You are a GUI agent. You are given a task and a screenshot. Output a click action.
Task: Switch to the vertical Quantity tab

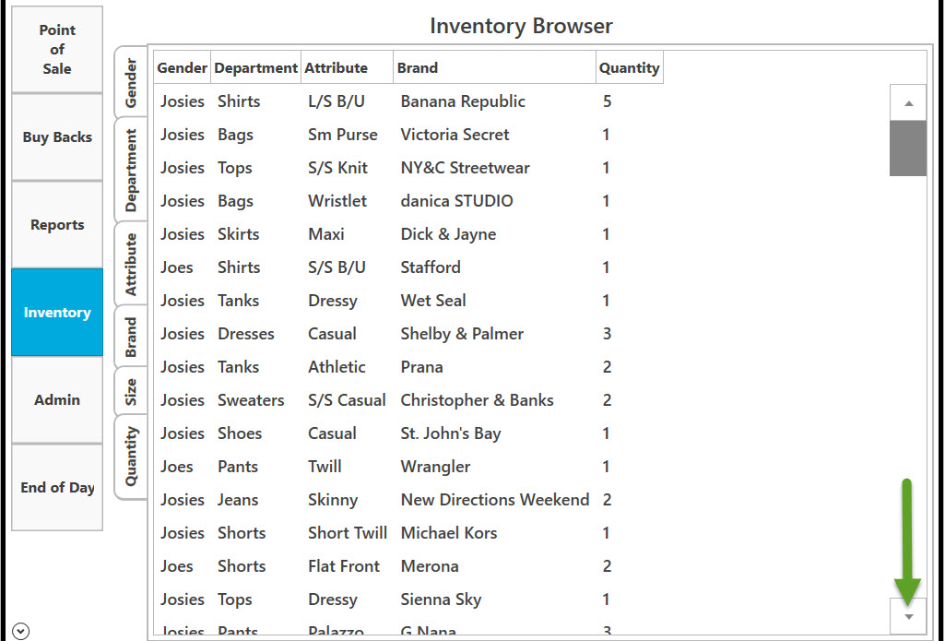click(131, 457)
